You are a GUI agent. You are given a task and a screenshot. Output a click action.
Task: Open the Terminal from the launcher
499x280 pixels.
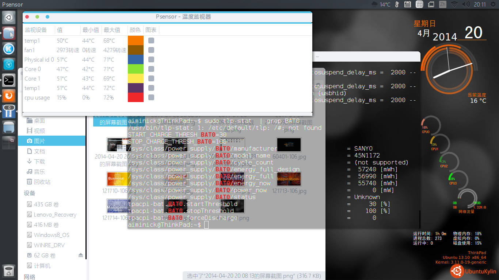(x=9, y=80)
